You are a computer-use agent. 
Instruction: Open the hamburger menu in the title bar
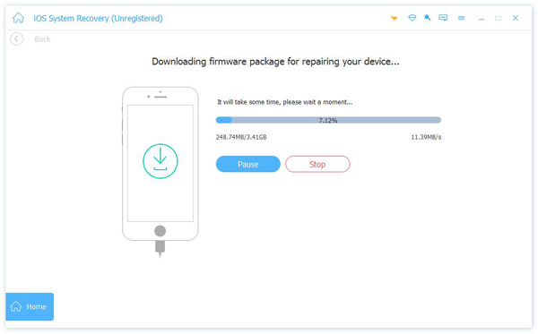[461, 18]
